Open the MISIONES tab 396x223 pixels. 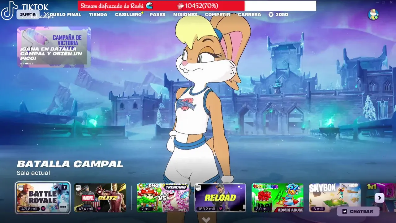(x=185, y=15)
